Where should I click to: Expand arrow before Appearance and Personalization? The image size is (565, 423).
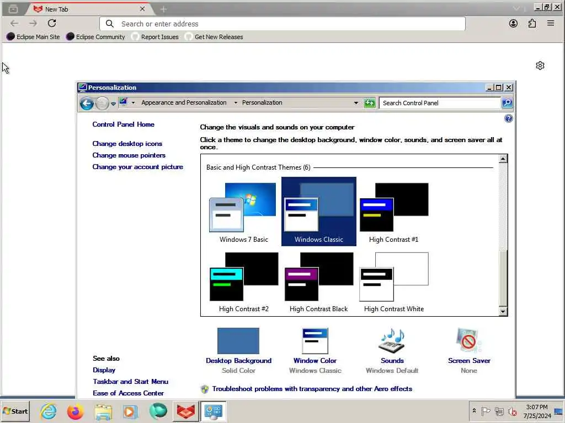point(134,103)
